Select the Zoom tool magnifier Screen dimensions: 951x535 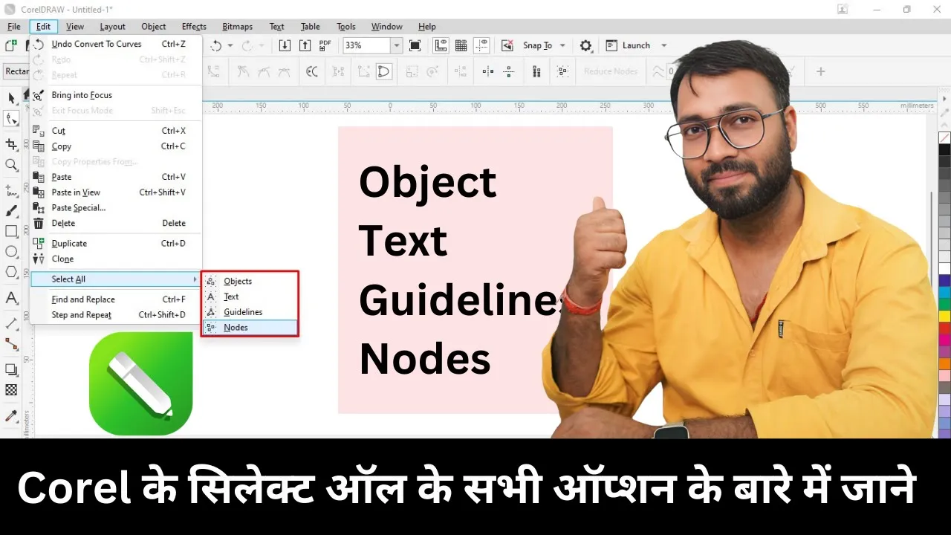click(x=11, y=165)
